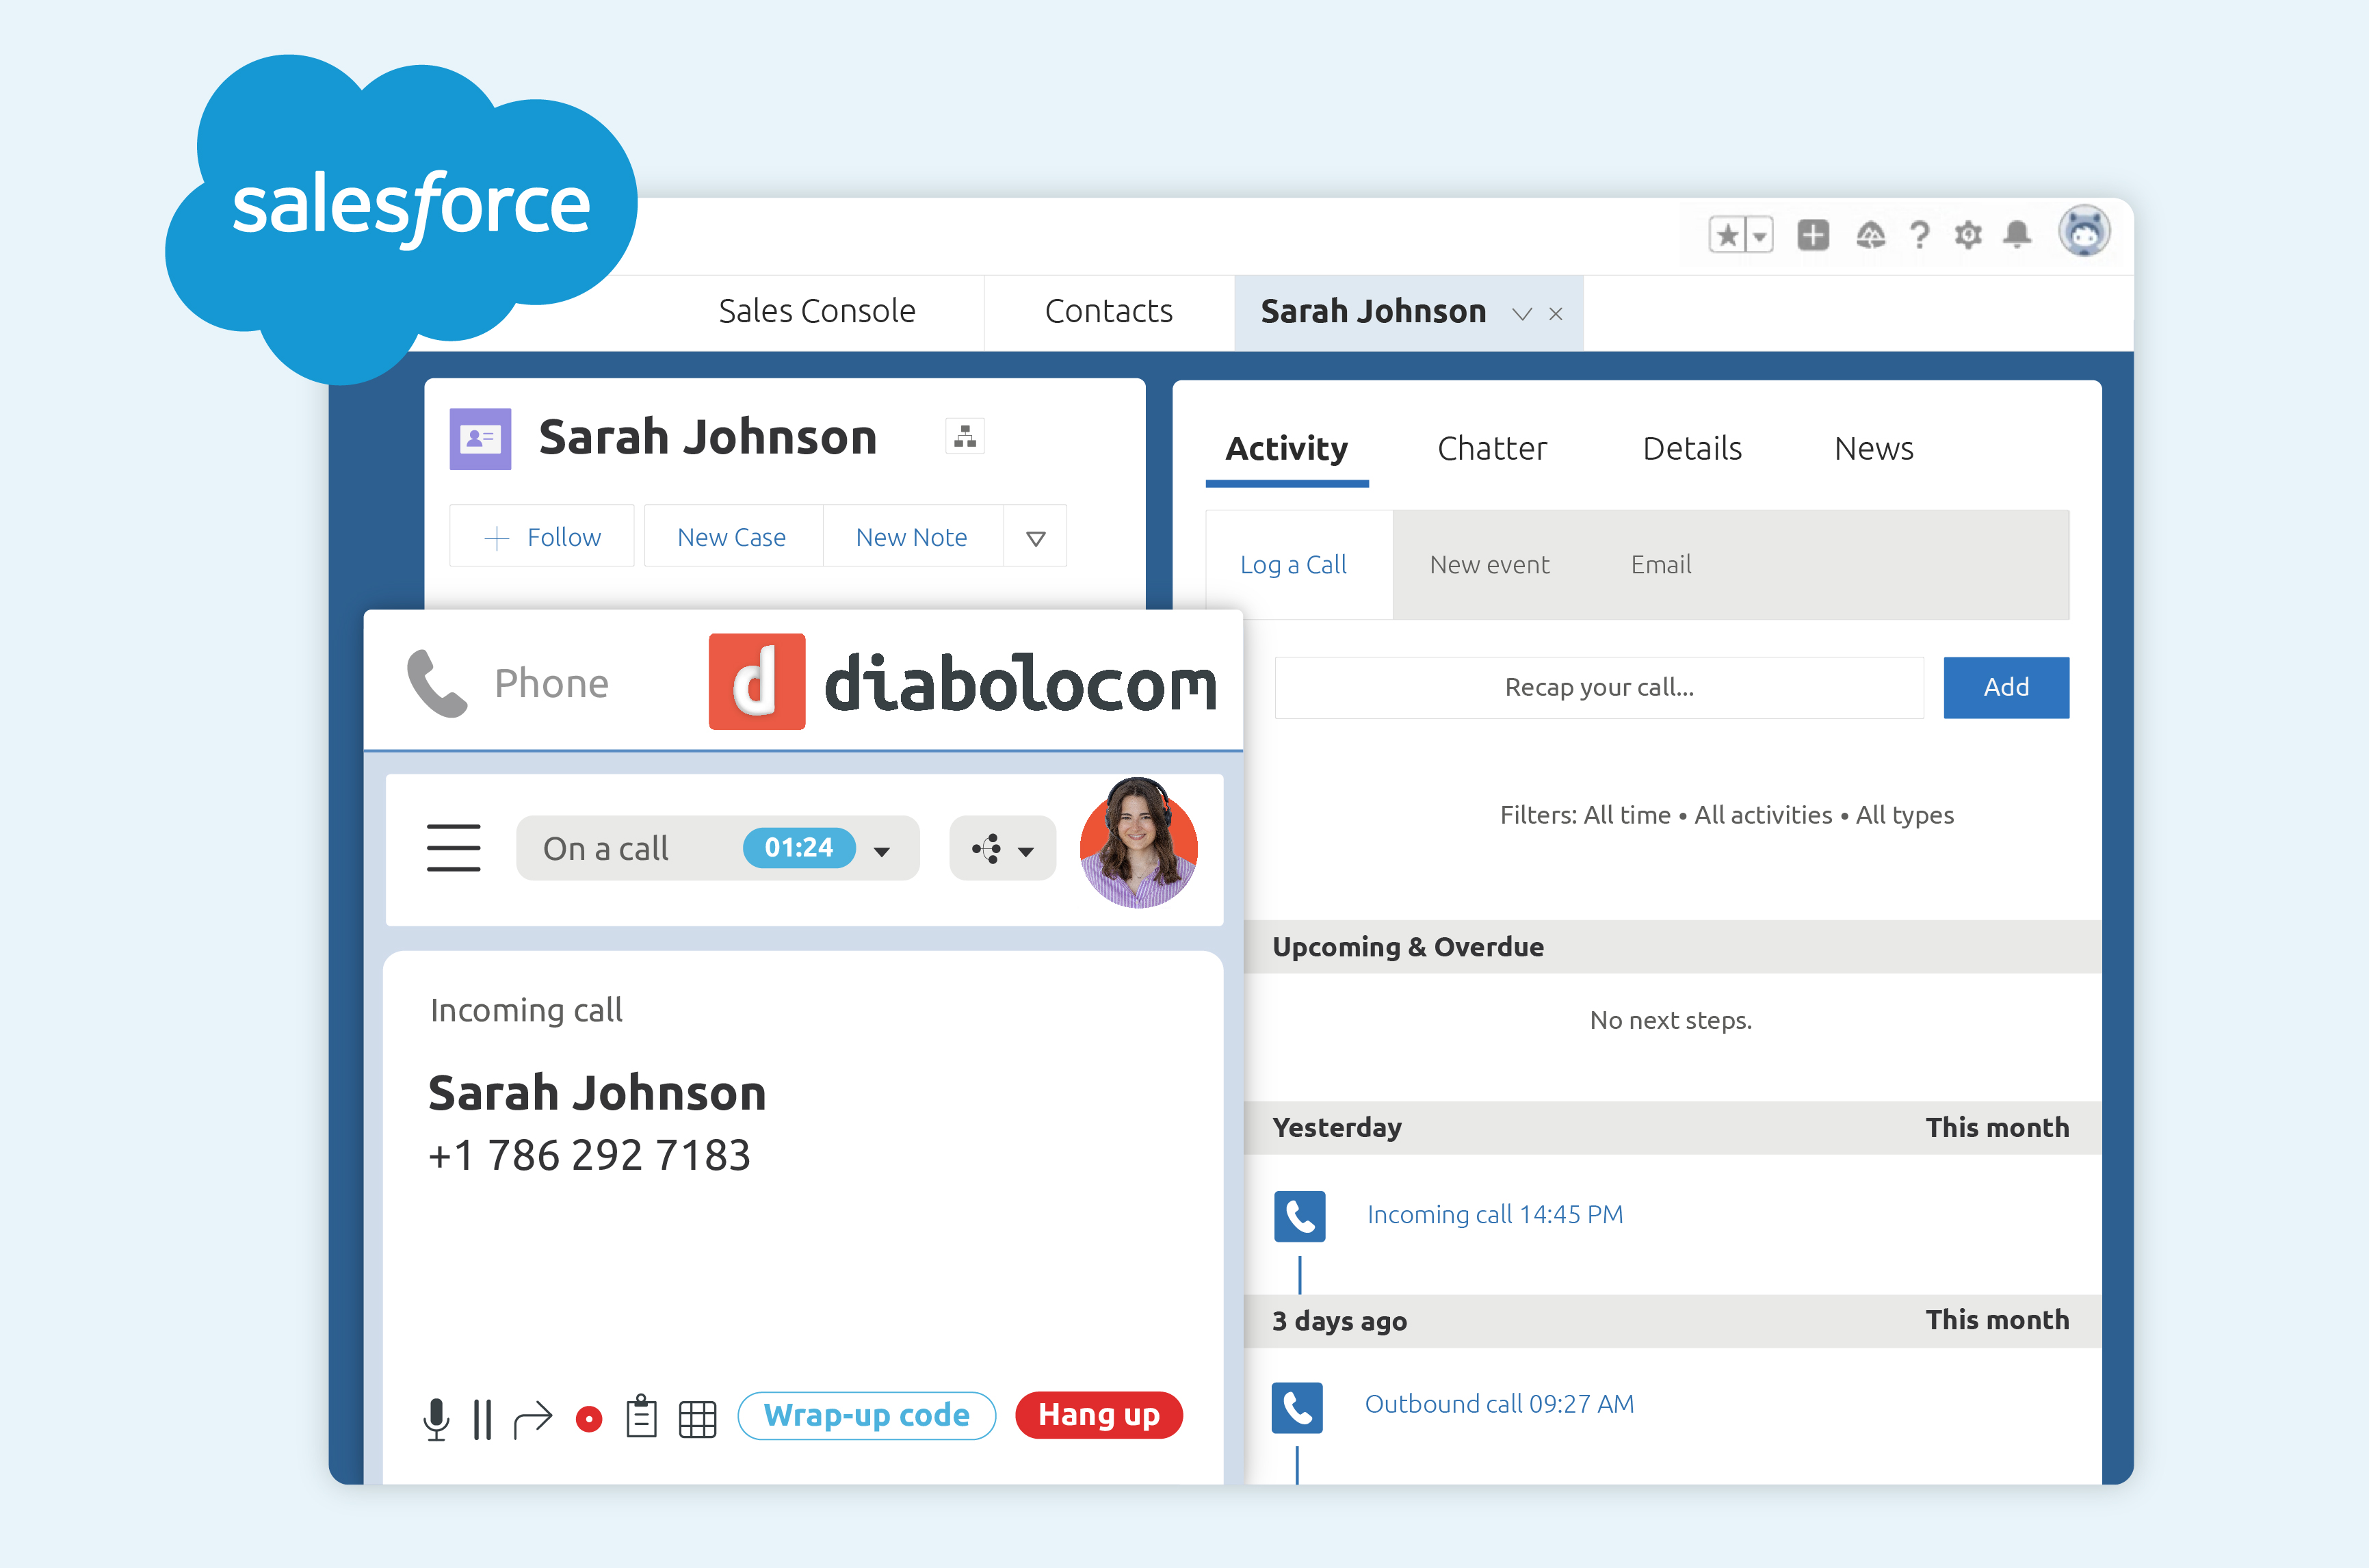Hang up the current call

coord(1098,1415)
